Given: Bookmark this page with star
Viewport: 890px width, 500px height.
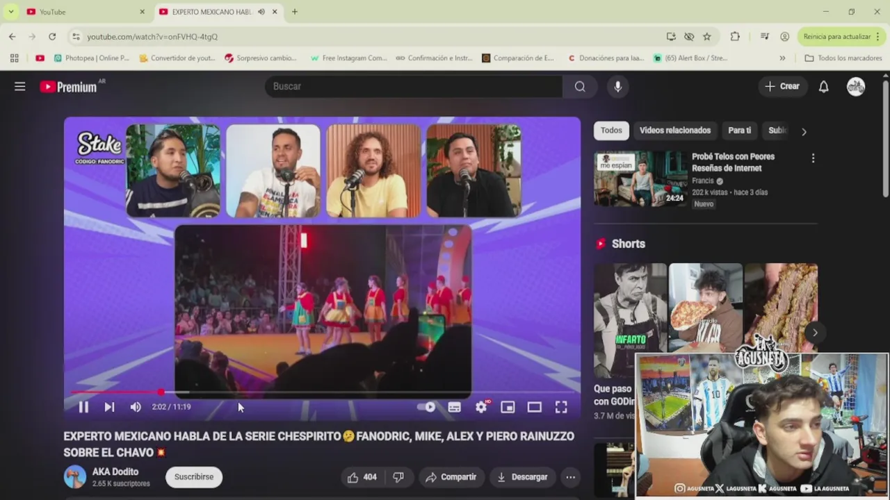Looking at the screenshot, I should [707, 36].
